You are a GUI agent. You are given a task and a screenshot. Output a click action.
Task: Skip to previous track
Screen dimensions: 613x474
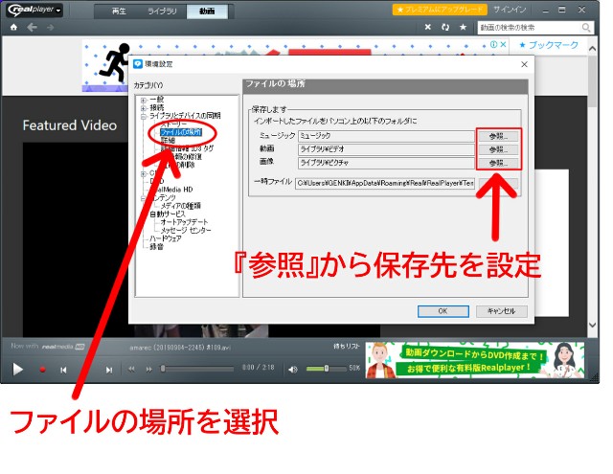pos(63,370)
